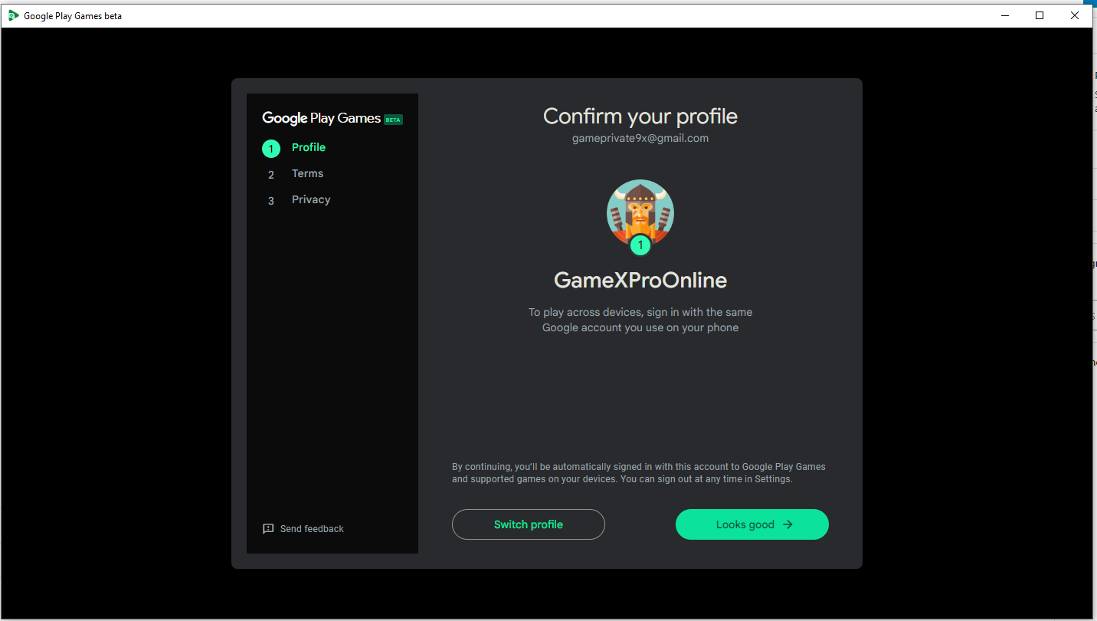Click the Google Play Games sidebar logo
1097x621 pixels.
[x=322, y=118]
